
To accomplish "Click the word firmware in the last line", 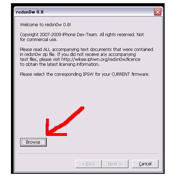I will 141,74.
